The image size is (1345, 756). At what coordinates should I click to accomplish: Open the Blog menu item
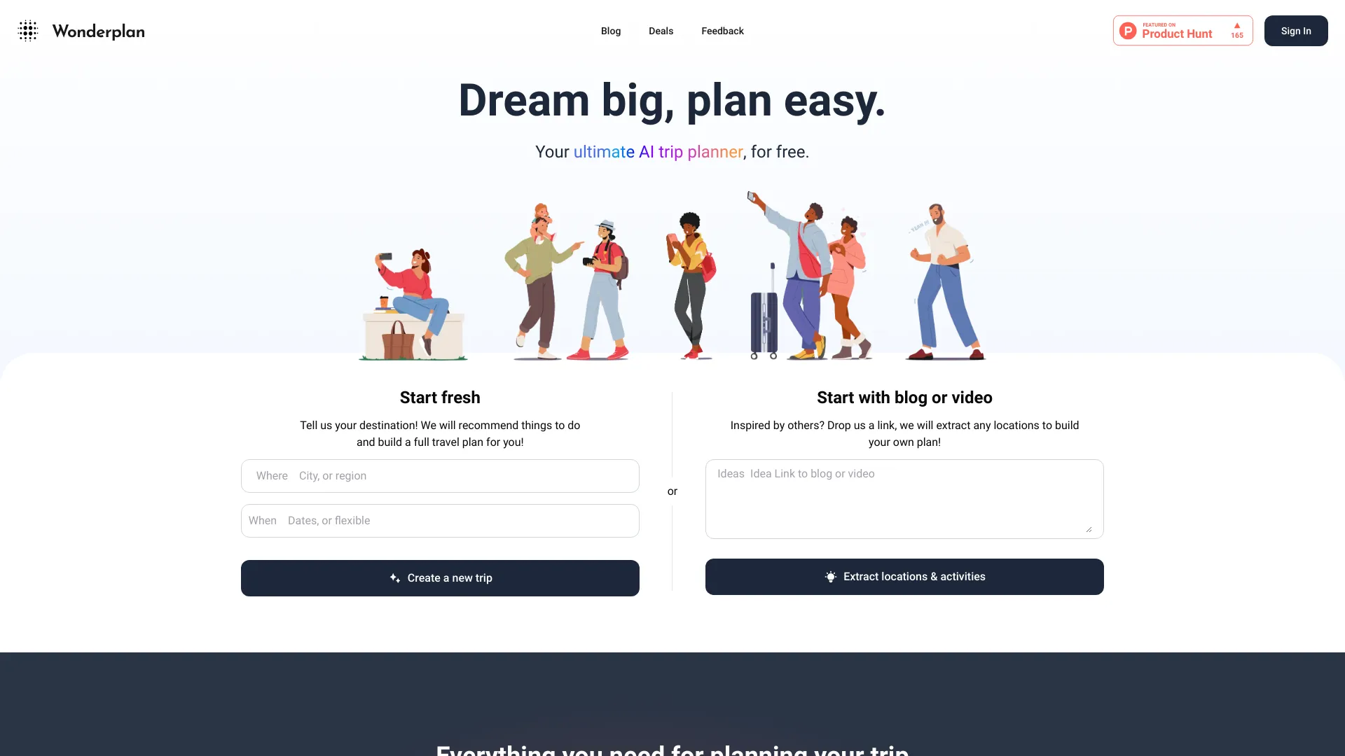point(611,31)
